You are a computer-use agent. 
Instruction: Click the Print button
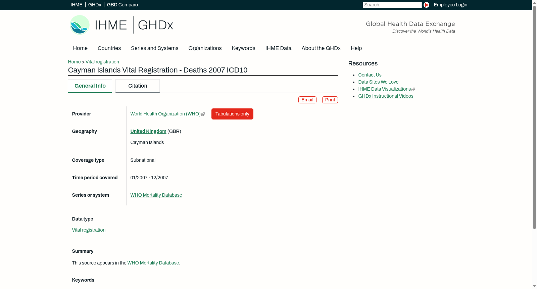click(330, 100)
